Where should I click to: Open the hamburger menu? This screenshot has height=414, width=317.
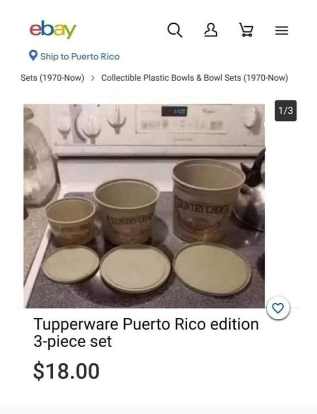pos(282,31)
